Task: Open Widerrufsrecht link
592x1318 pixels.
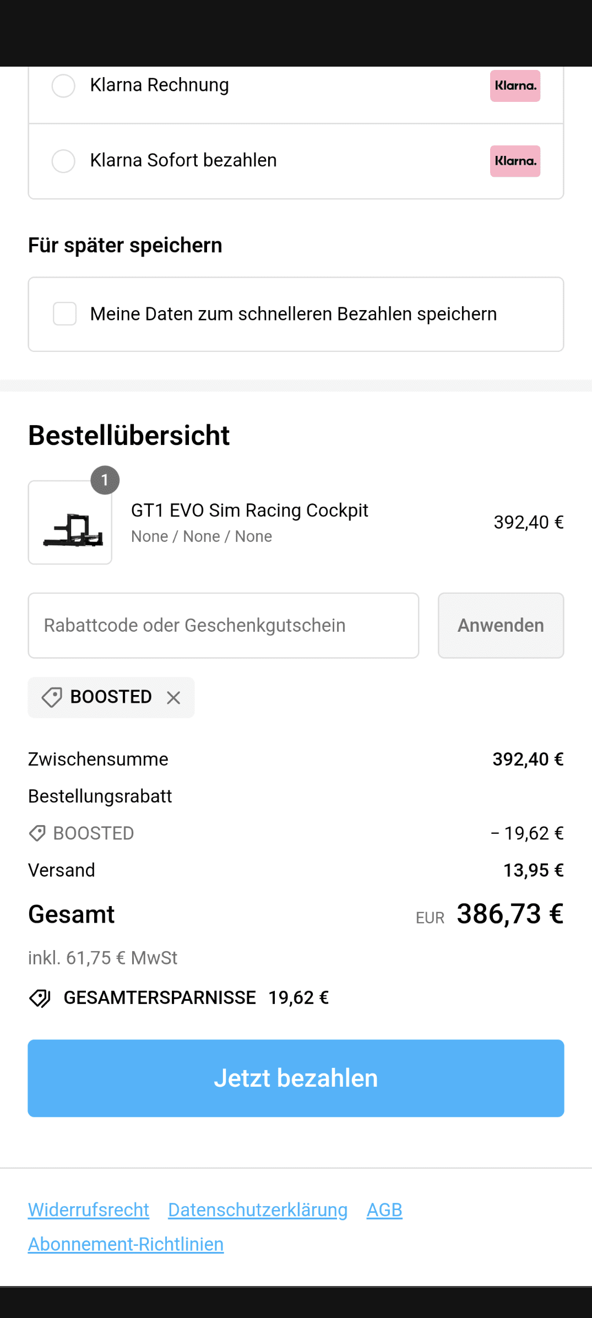Action: point(89,1209)
